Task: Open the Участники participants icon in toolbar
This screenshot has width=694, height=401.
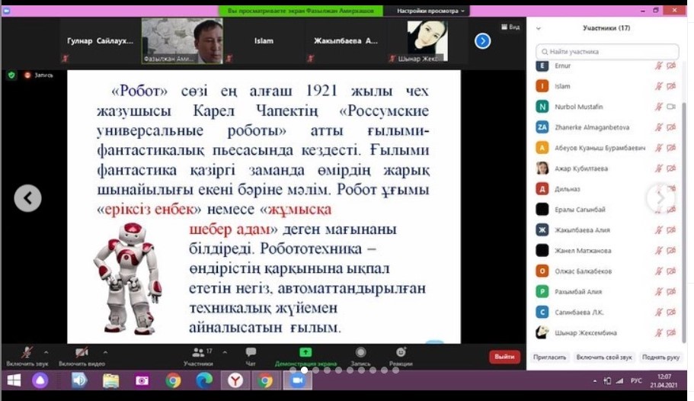Action: 198,353
